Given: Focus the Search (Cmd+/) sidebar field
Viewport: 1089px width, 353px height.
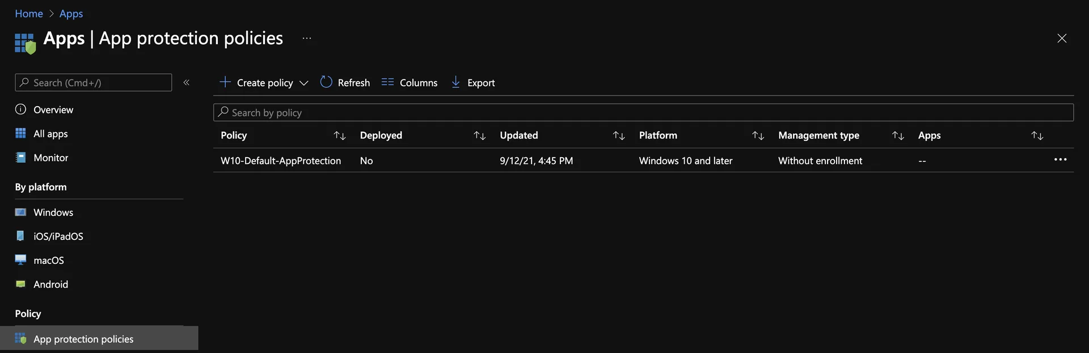Looking at the screenshot, I should pyautogui.click(x=94, y=82).
